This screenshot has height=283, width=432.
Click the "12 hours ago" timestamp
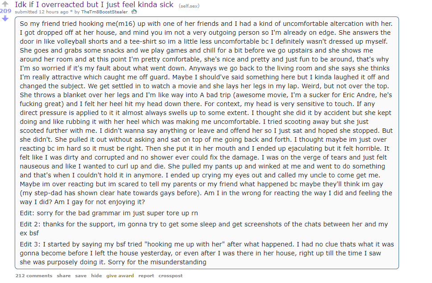pyautogui.click(x=53, y=12)
